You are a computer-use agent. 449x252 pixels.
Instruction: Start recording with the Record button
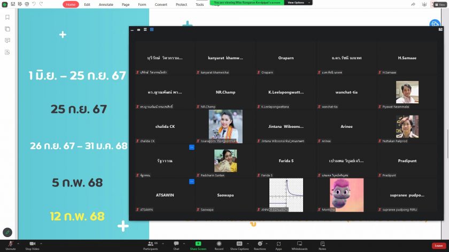(x=219, y=245)
